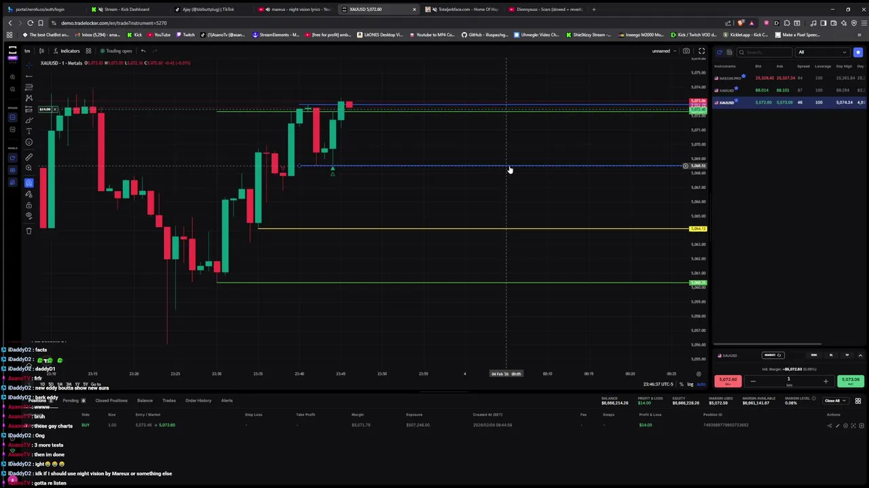
Task: Decrease lot size with minus button
Action: tap(753, 382)
